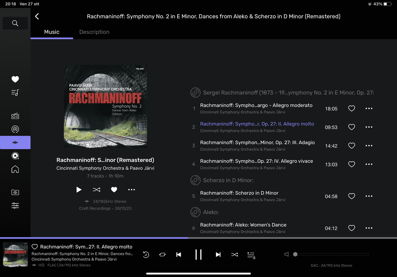Screen dimensions: 397x277
Task: Open more options for Adagio track
Action: [x=369, y=145]
